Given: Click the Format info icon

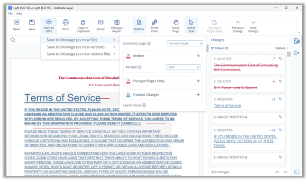Looking at the screenshot, I should pos(140,67).
